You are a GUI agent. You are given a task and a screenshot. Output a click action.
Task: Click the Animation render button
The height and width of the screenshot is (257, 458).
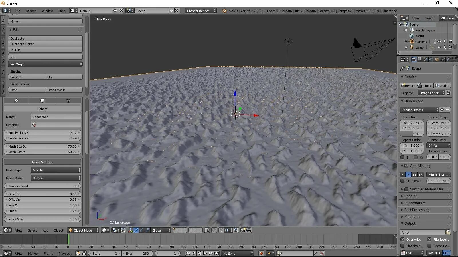[425, 85]
